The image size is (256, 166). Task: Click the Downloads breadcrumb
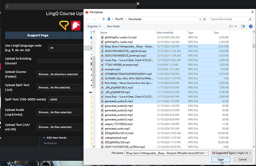pos(135,19)
